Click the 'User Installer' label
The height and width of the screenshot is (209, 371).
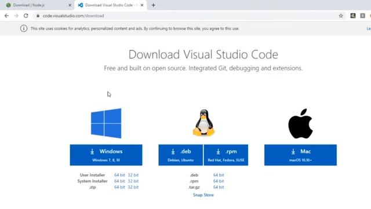tap(92, 175)
